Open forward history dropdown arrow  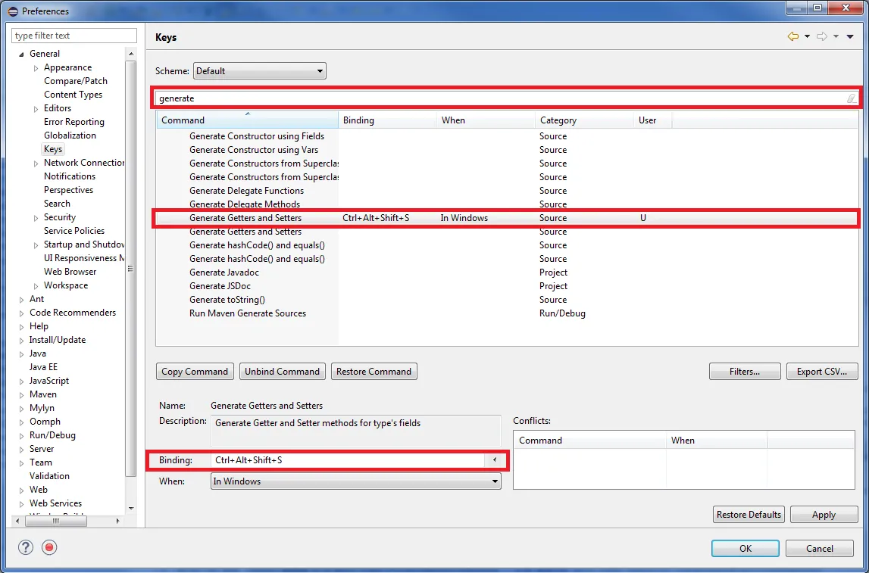tap(836, 37)
